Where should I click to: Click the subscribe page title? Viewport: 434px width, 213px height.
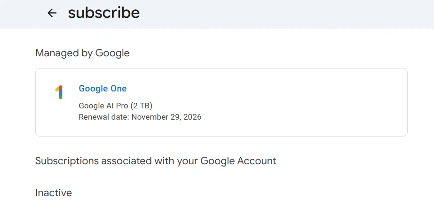coord(103,13)
